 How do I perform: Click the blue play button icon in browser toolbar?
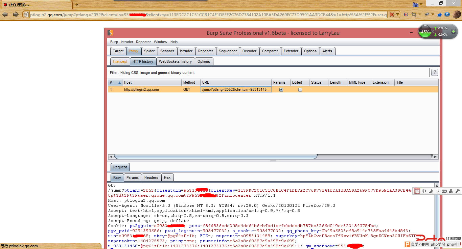[447, 15]
